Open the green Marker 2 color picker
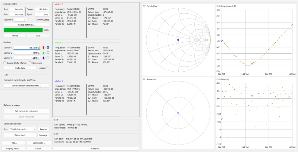 (44, 53)
